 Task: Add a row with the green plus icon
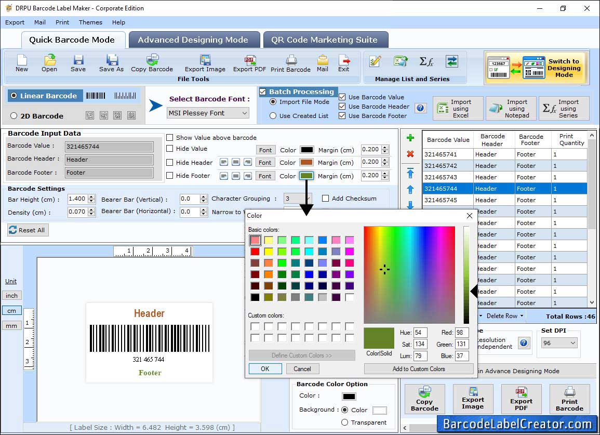[x=410, y=138]
